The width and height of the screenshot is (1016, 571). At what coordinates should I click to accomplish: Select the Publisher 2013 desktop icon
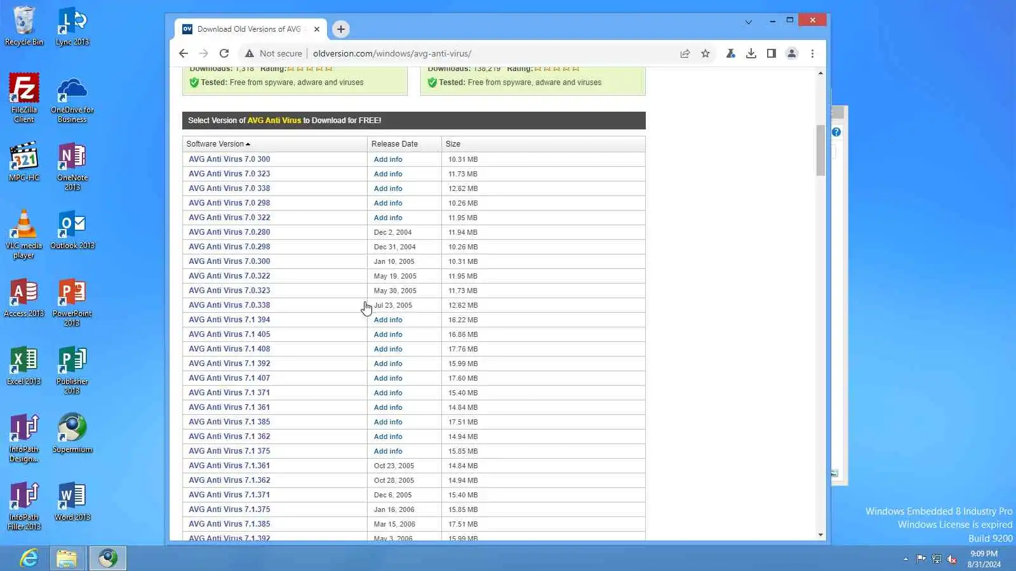[x=72, y=370]
